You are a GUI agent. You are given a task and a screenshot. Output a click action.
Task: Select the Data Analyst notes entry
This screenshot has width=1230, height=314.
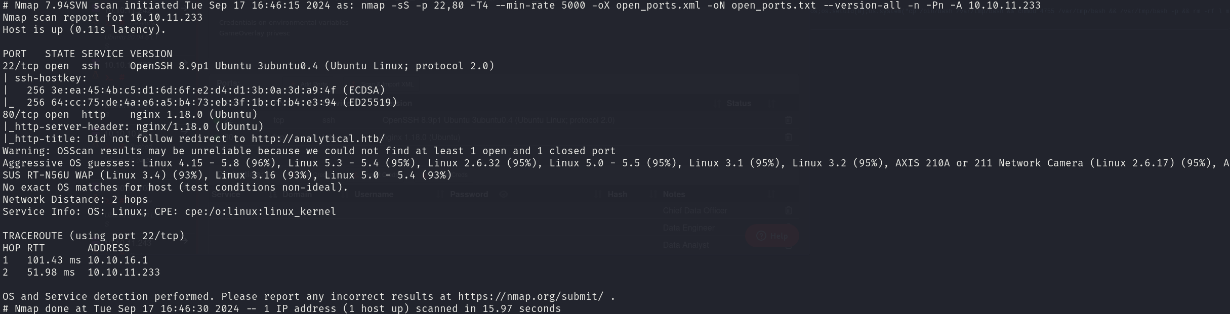686,245
